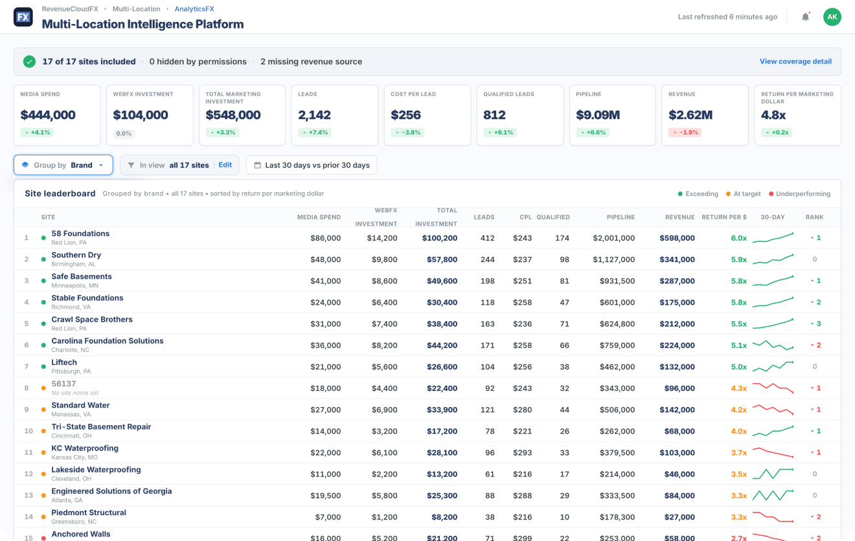Click the calendar icon in the date range

tap(257, 165)
